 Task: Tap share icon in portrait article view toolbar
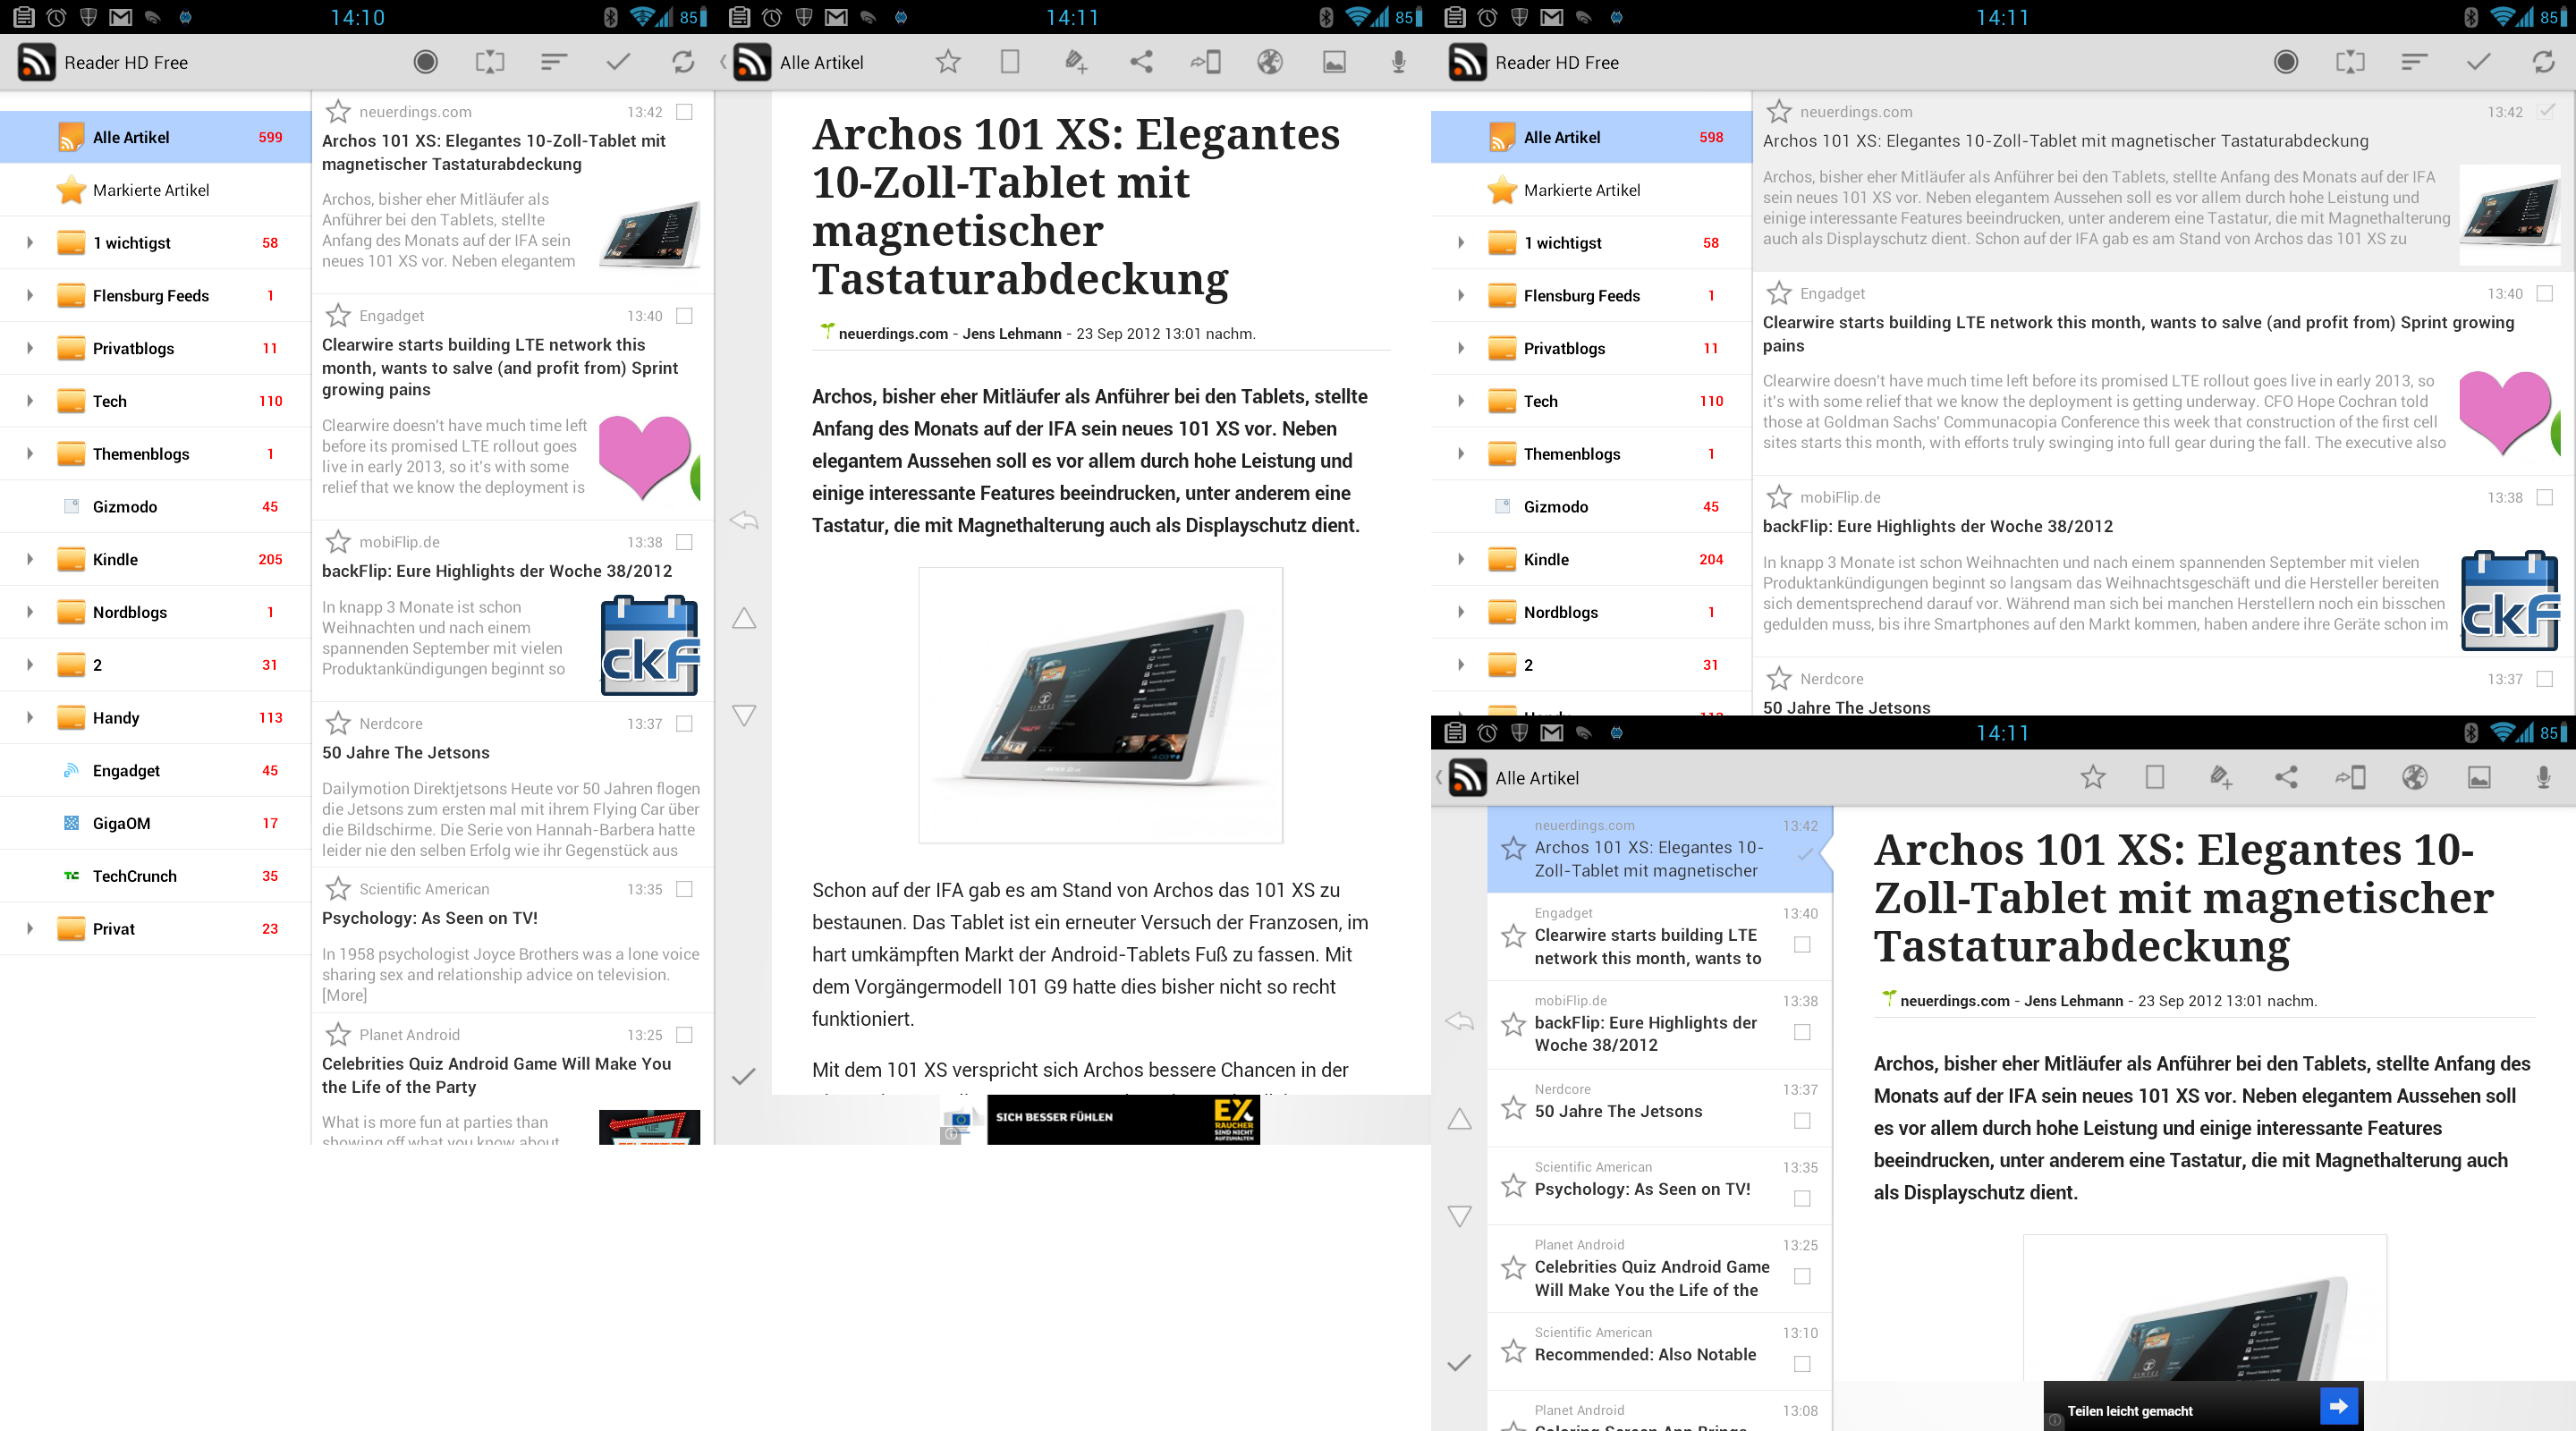click(x=1141, y=62)
